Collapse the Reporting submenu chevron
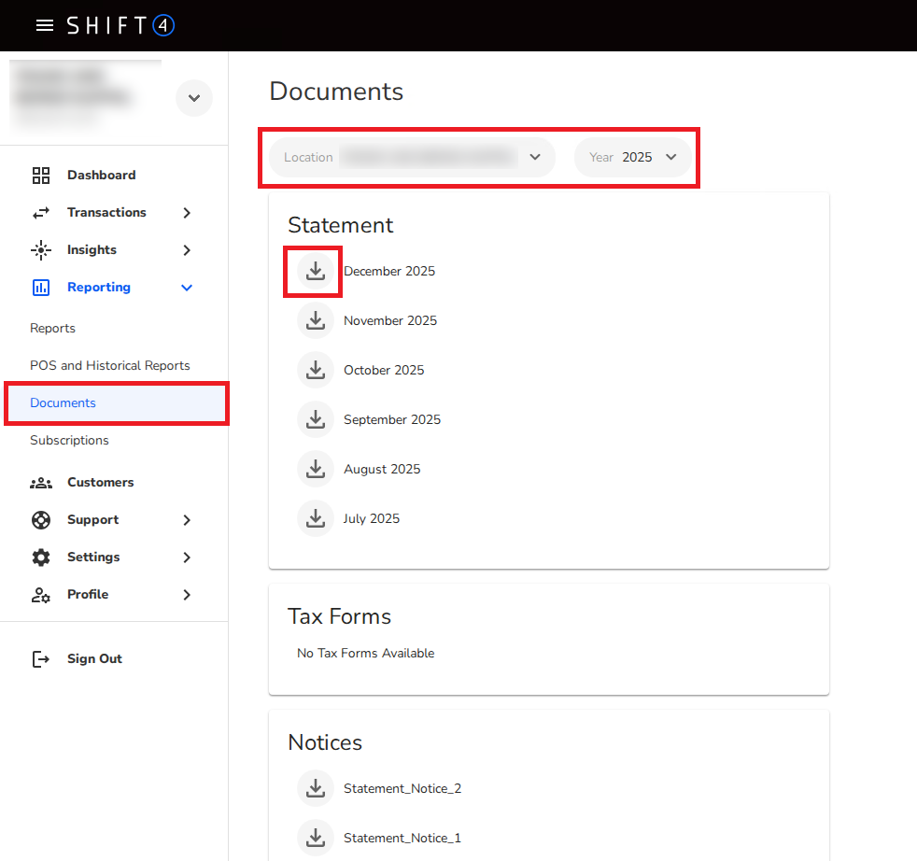 coord(187,288)
